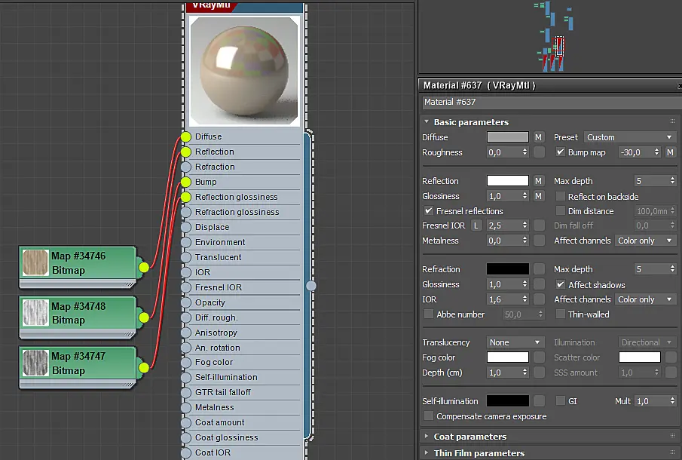The height and width of the screenshot is (460, 682).
Task: Click the empty Self-illumination map slot
Action: (x=539, y=401)
